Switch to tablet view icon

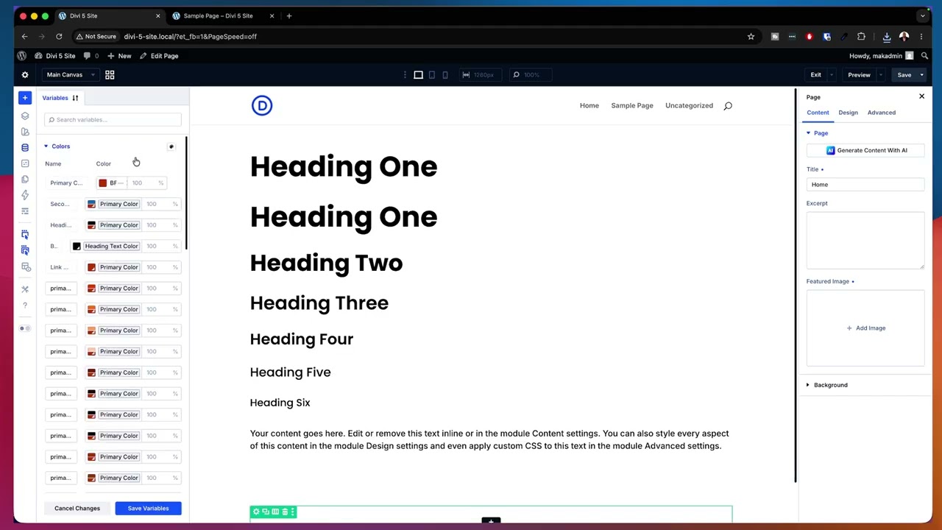[432, 74]
